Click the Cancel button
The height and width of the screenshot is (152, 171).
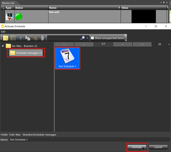158,147
